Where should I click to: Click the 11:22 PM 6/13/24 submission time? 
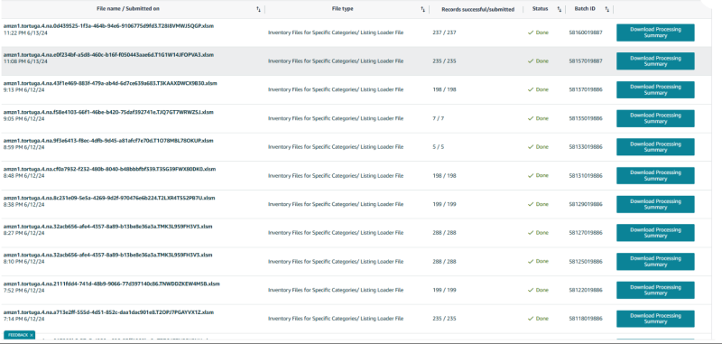[24, 33]
